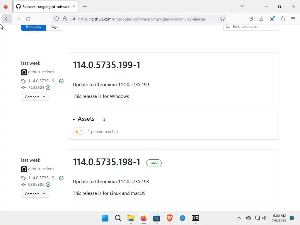The height and width of the screenshot is (225, 300).
Task: Open Firefox View pinned icon
Action: click(x=6, y=7)
